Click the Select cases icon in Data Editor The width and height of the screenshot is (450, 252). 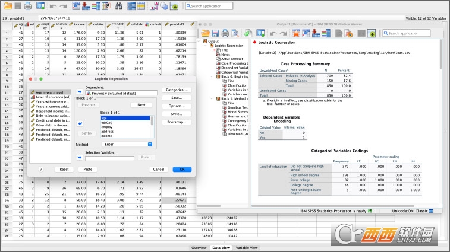(141, 5)
